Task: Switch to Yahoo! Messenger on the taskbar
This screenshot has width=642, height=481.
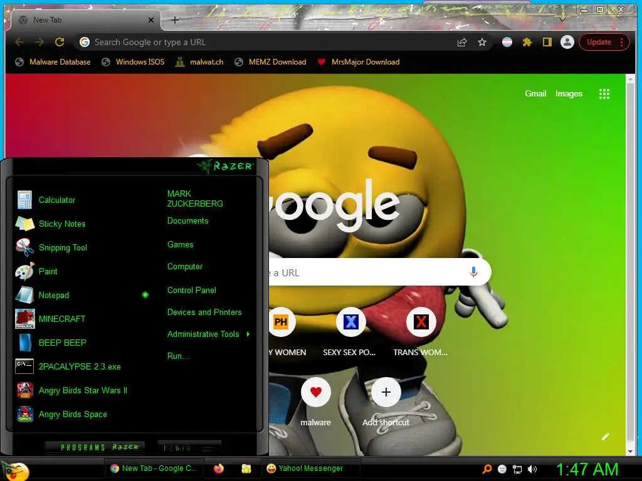Action: coord(311,468)
